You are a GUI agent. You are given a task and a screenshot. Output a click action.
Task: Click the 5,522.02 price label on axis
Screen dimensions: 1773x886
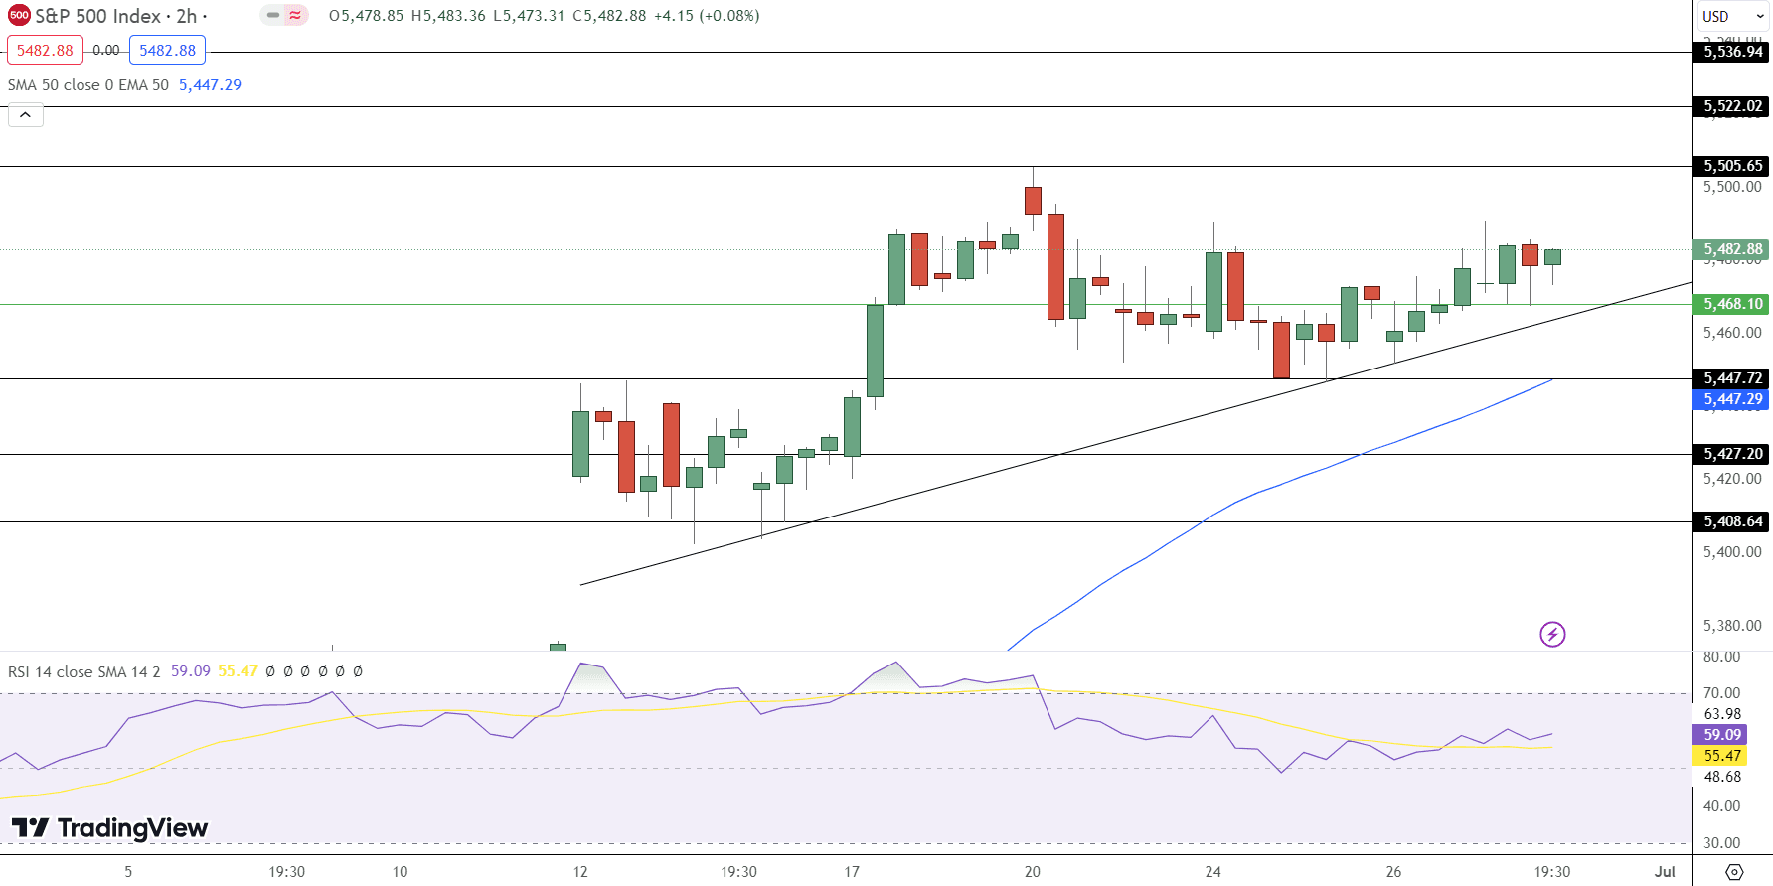[x=1732, y=106]
